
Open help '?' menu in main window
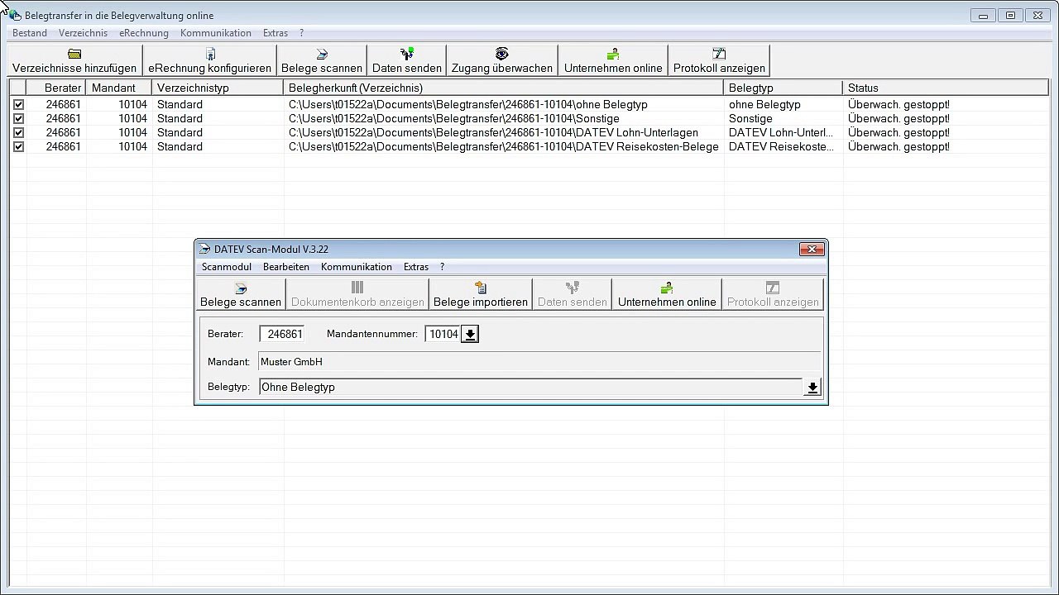(x=301, y=33)
